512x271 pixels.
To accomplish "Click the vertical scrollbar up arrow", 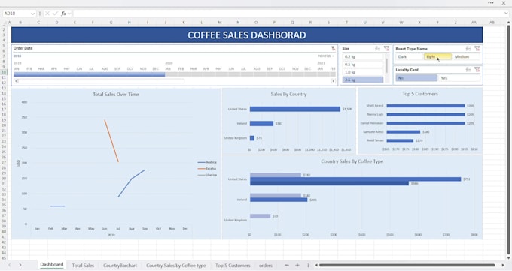I will click(508, 23).
